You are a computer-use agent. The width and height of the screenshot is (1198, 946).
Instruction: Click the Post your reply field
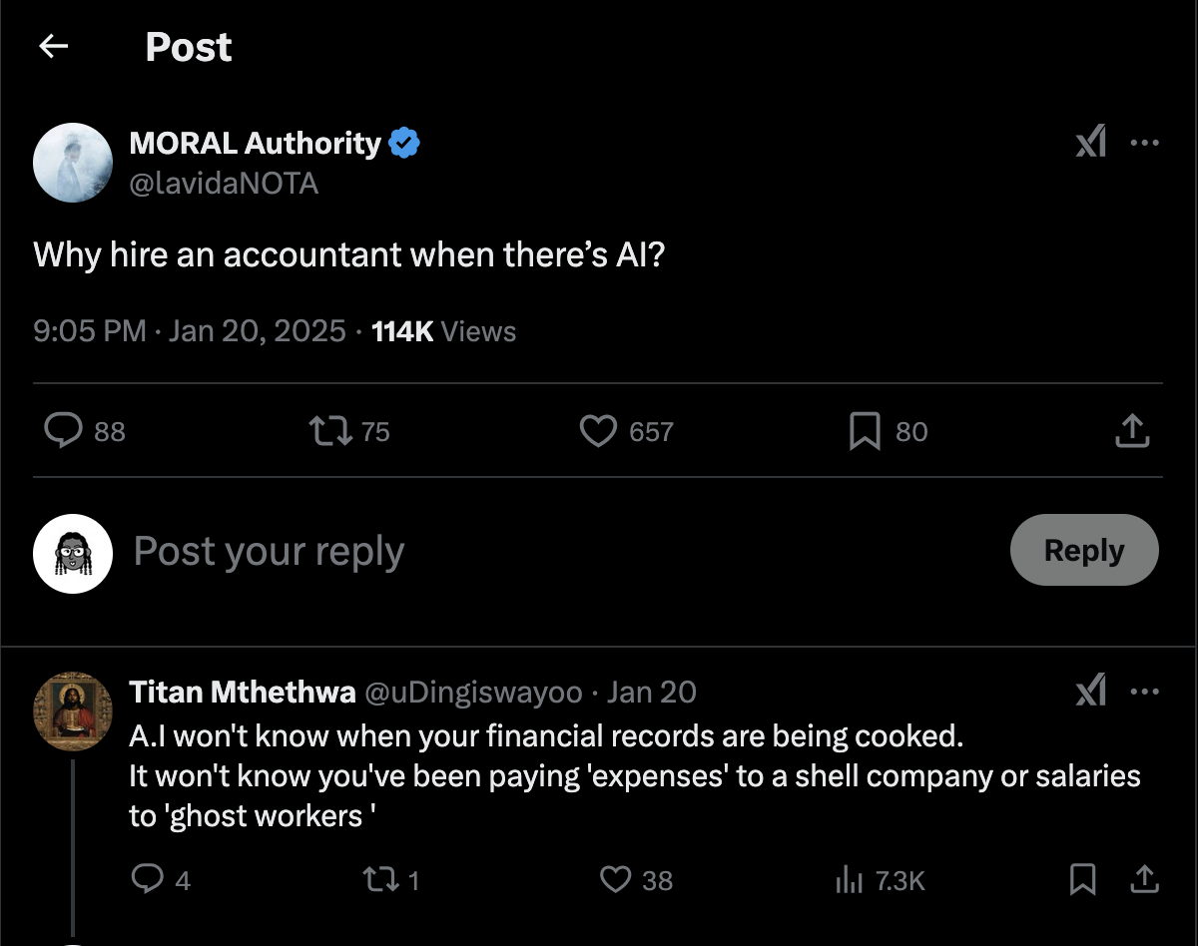(268, 551)
